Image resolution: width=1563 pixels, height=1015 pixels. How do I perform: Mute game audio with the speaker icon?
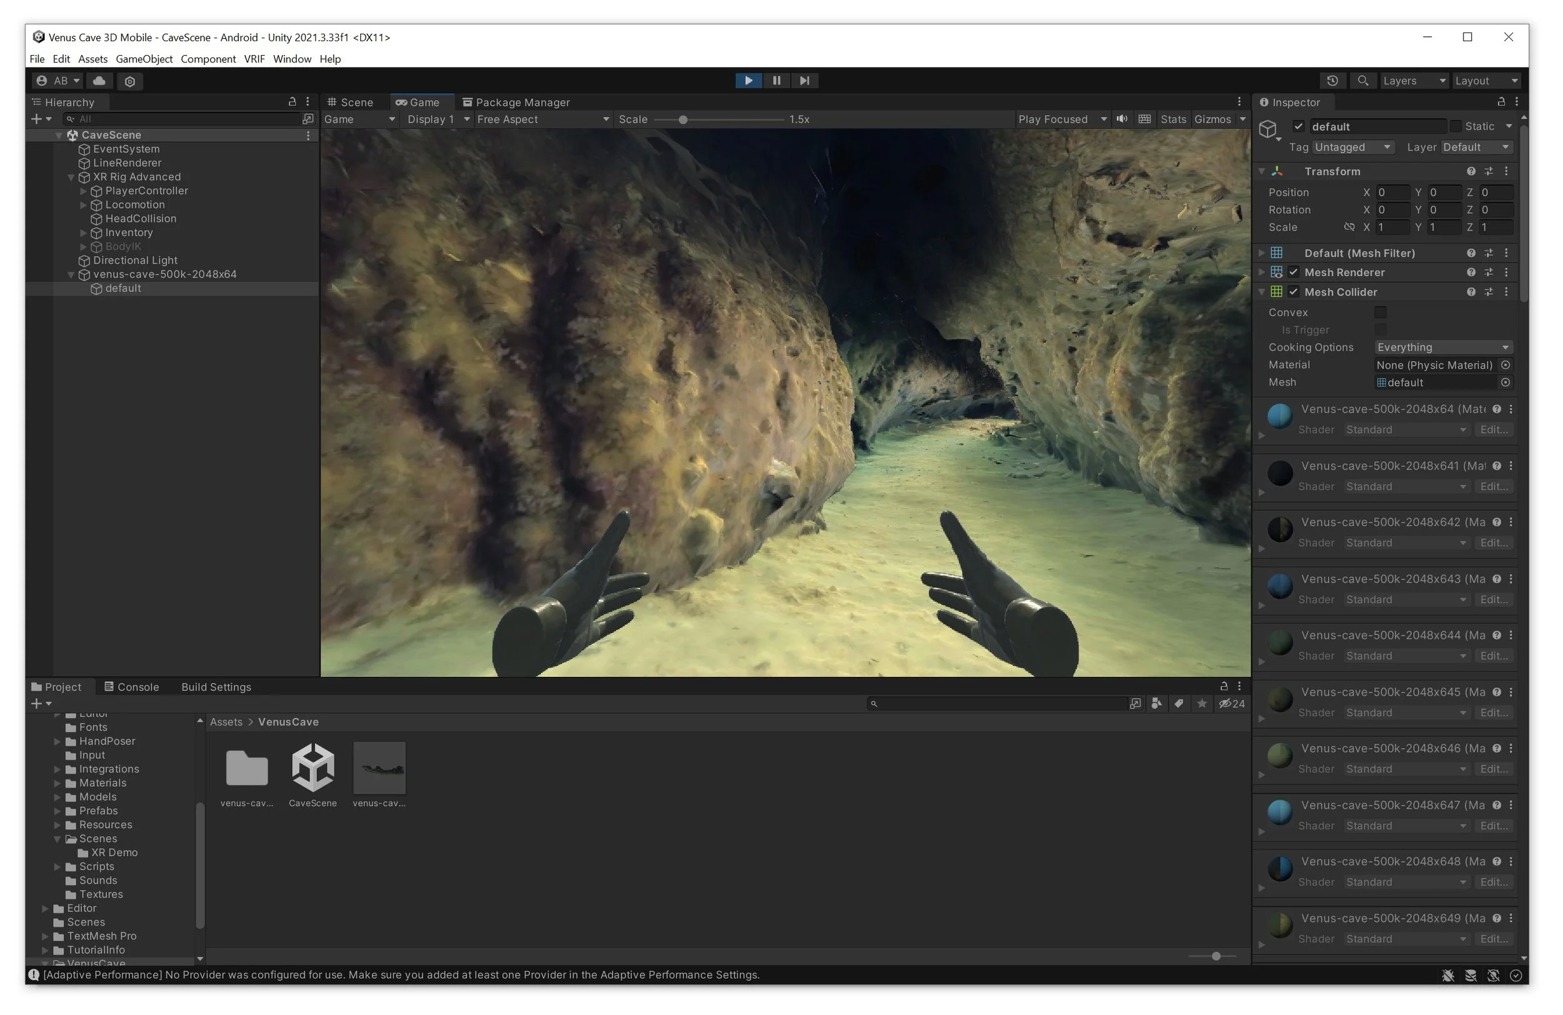click(1121, 119)
